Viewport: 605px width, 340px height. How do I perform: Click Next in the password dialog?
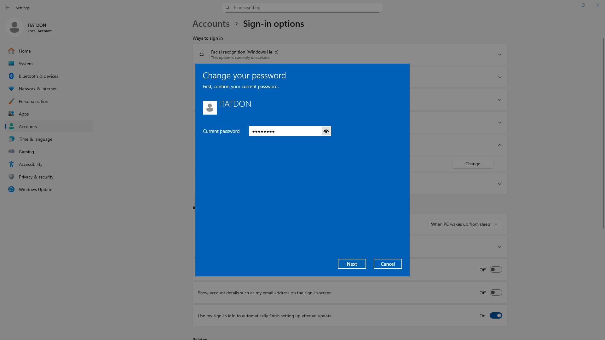click(x=352, y=264)
